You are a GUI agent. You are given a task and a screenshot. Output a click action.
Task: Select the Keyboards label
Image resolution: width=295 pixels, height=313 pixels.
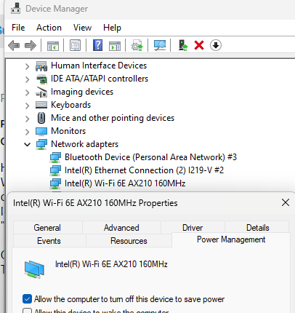[70, 105]
